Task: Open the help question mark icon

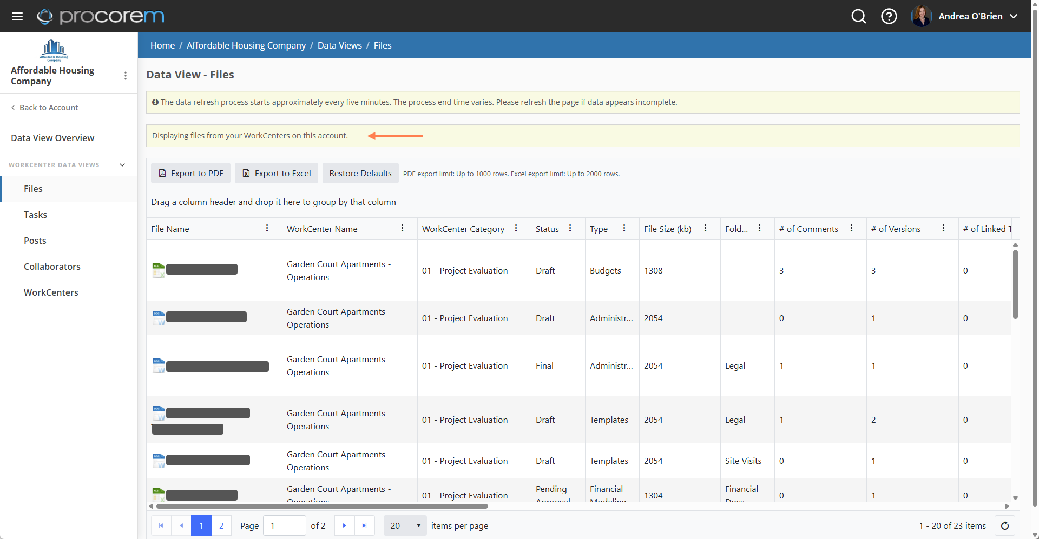Action: (x=889, y=16)
